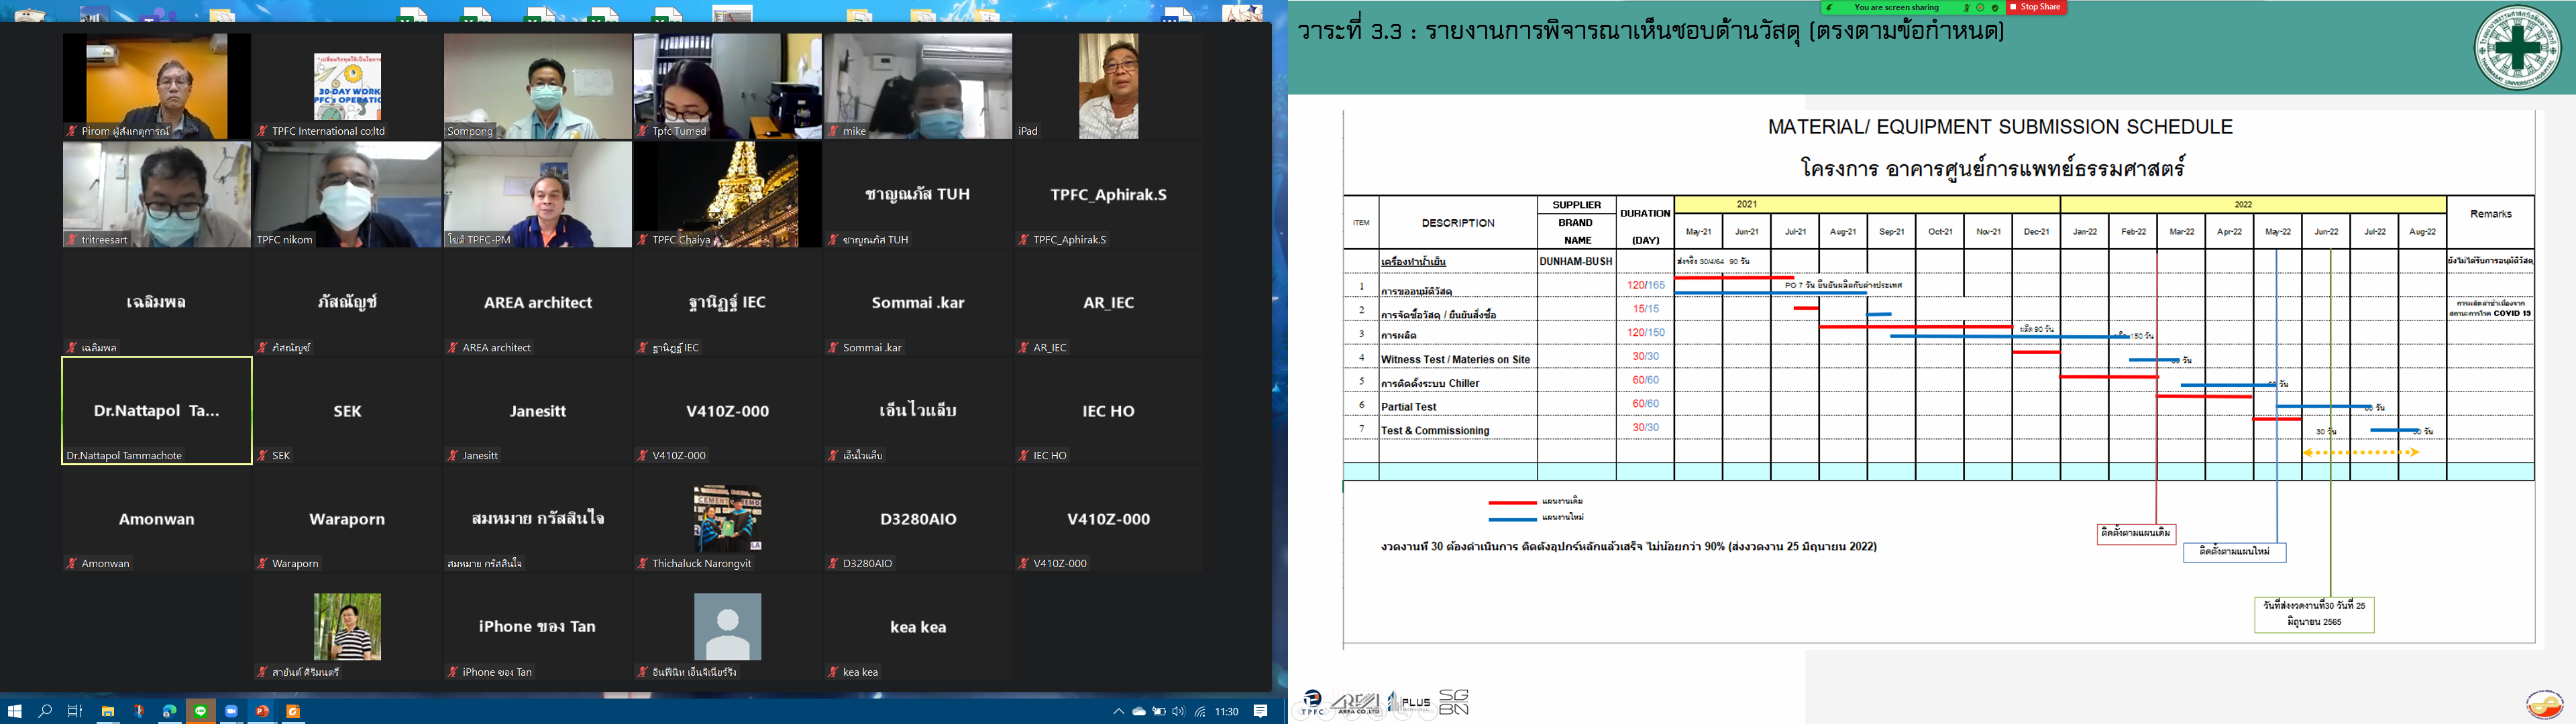Select Dr.Nattapol Tammachote participant tile
The width and height of the screenshot is (2576, 724).
(157, 411)
